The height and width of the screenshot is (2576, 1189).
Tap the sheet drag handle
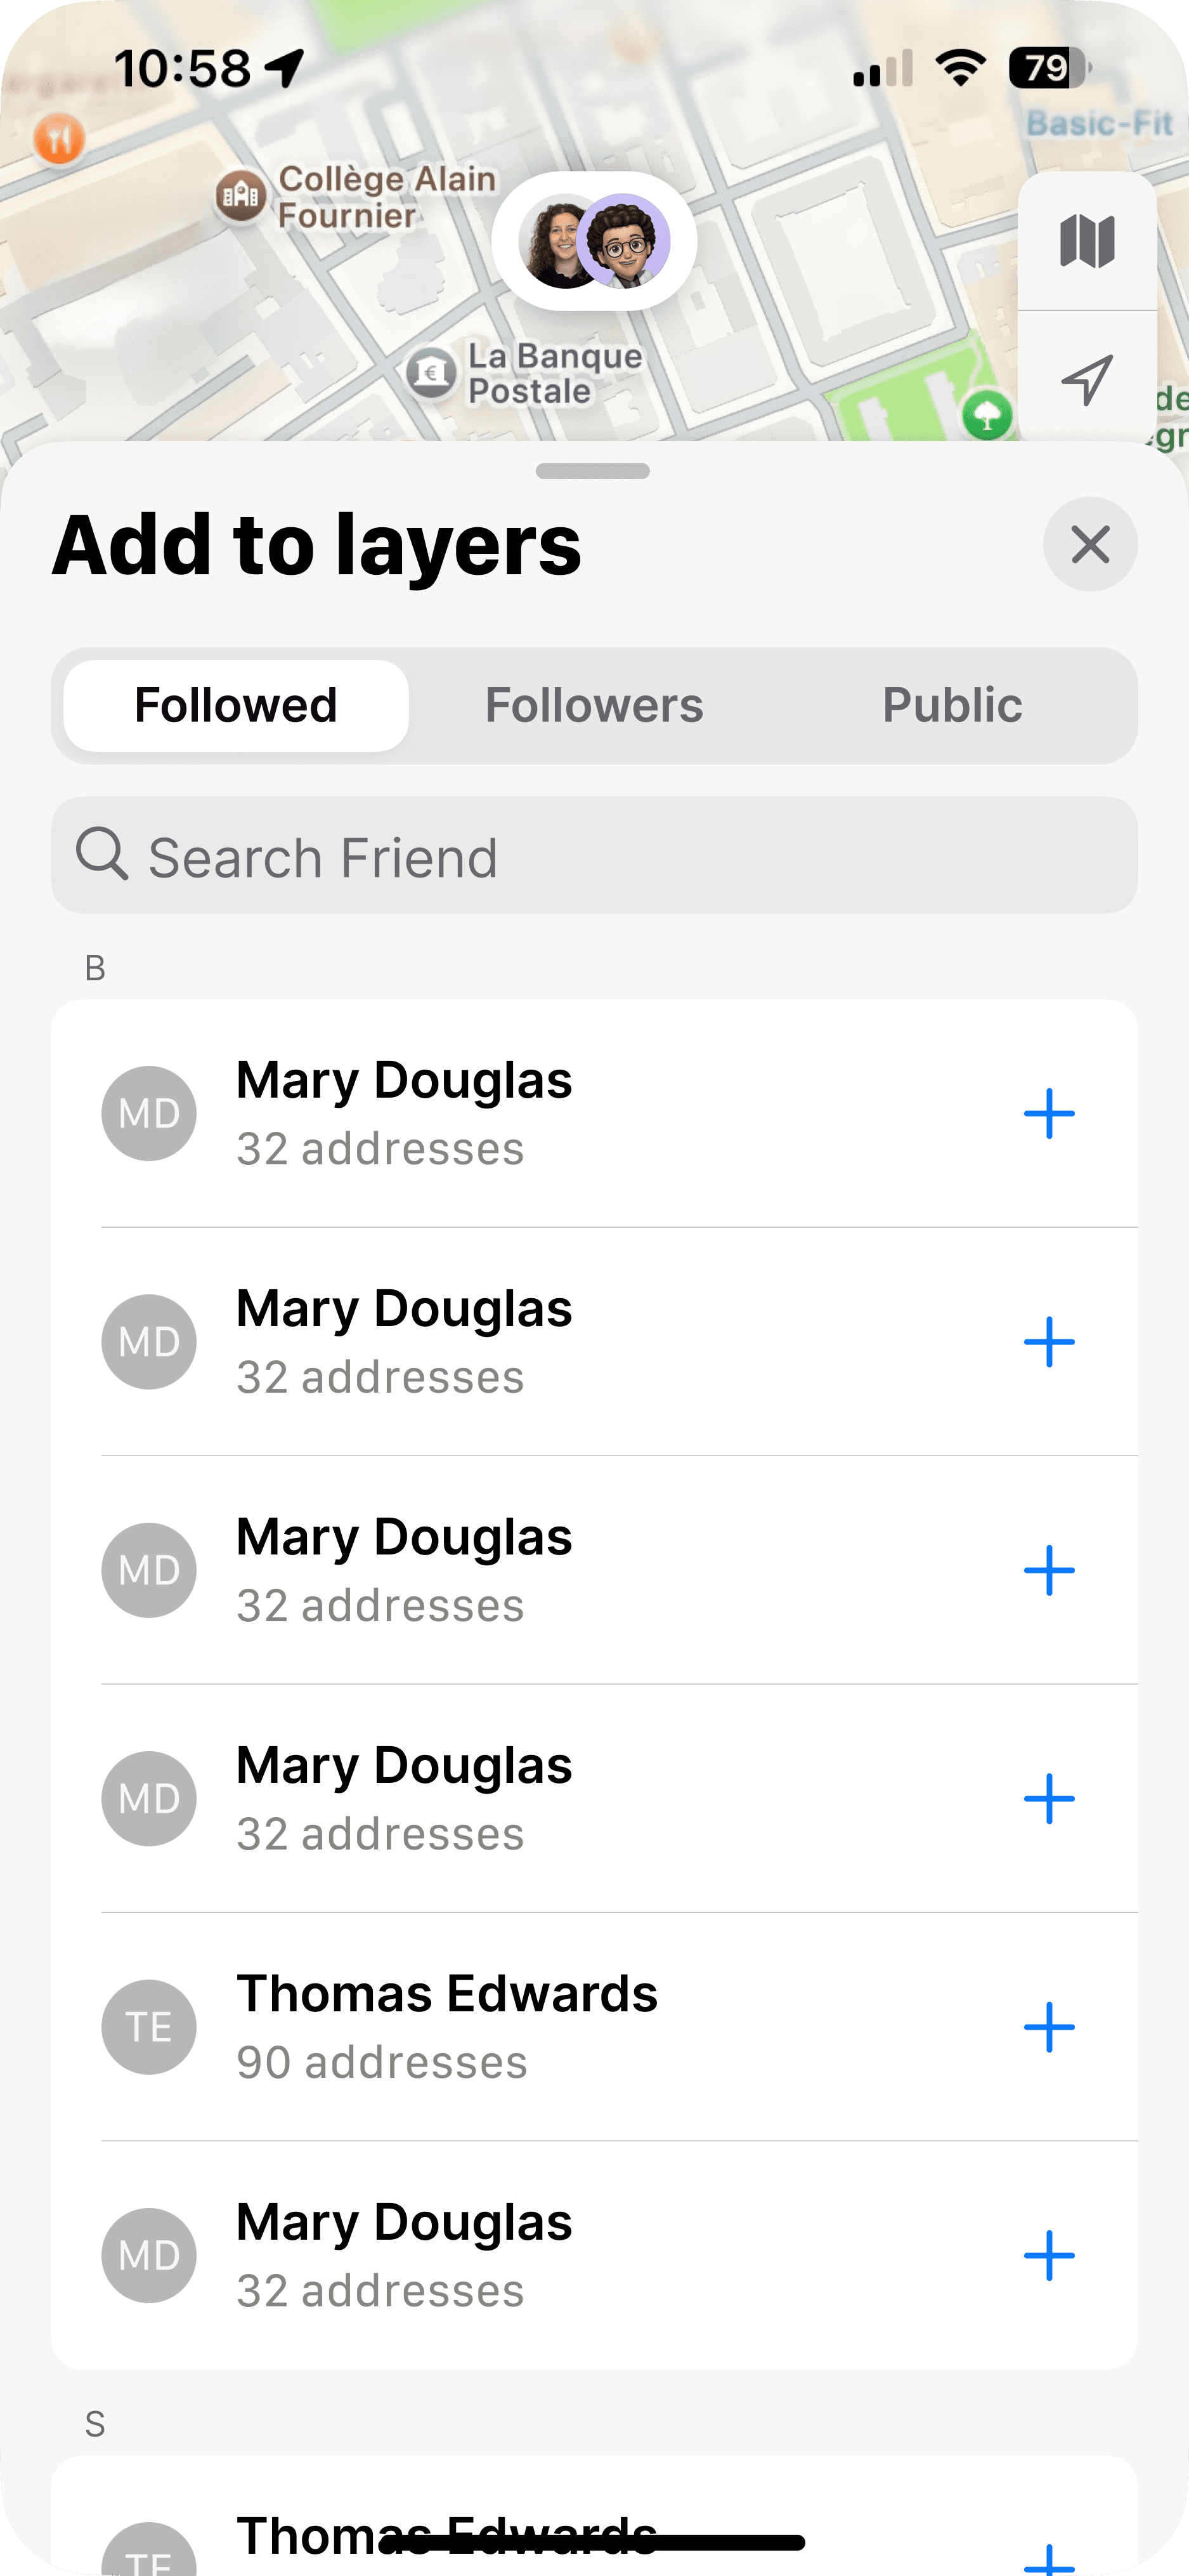[x=592, y=471]
